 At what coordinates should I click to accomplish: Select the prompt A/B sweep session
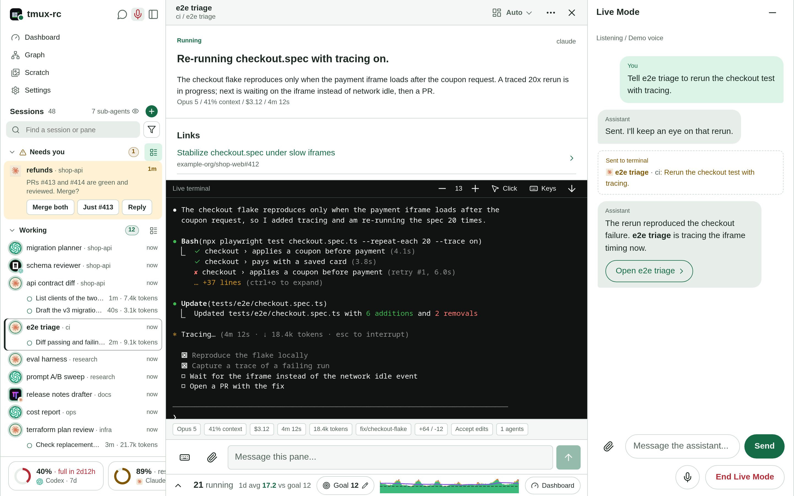(83, 377)
